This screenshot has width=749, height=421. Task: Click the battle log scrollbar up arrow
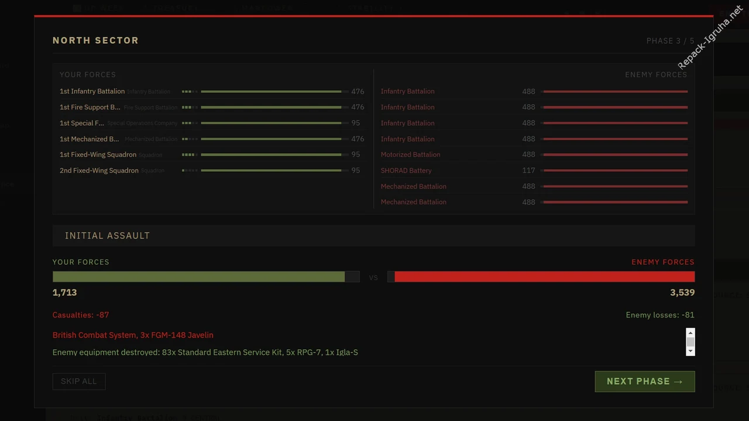[690, 333]
